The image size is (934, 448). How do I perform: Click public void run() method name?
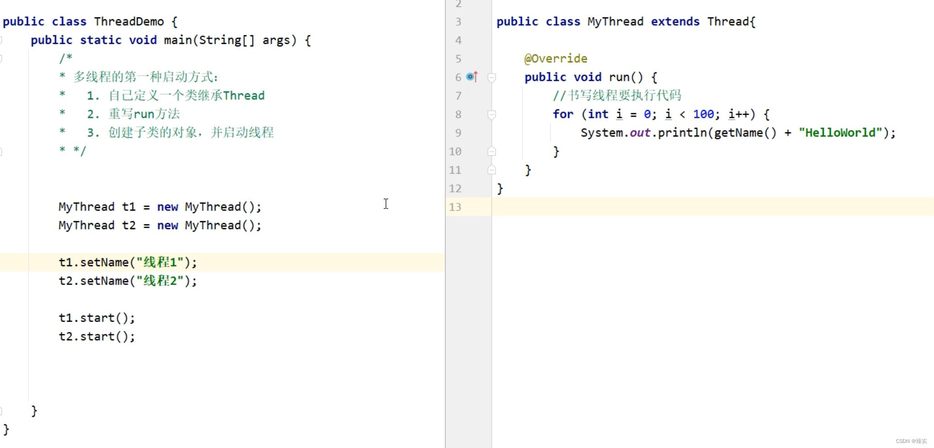pos(619,77)
